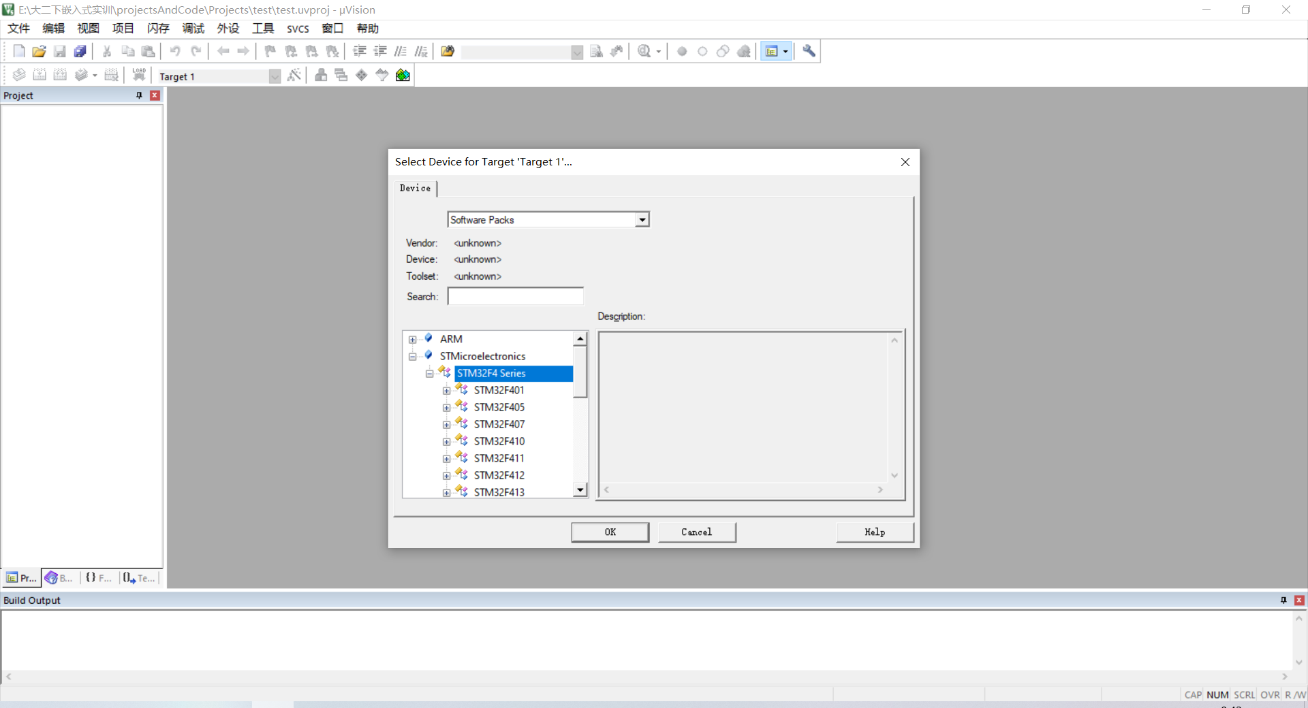Click the Enable/Disable Breakpoint hollow circle icon
The image size is (1308, 708).
(x=702, y=51)
